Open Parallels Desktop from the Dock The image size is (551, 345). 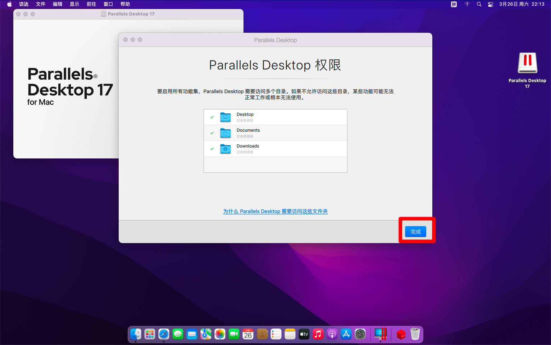(380, 334)
